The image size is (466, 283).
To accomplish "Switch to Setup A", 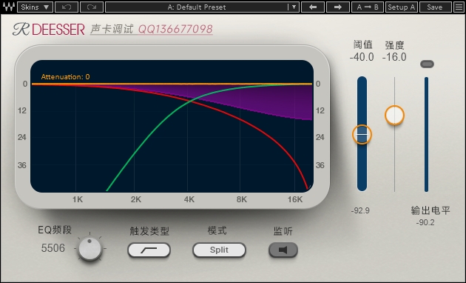I will coord(402,7).
